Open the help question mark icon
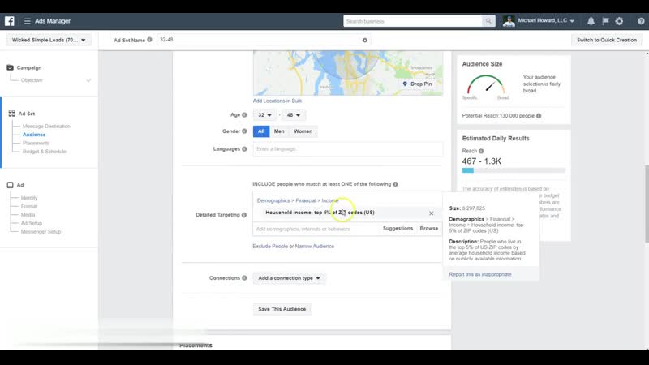 [x=641, y=21]
